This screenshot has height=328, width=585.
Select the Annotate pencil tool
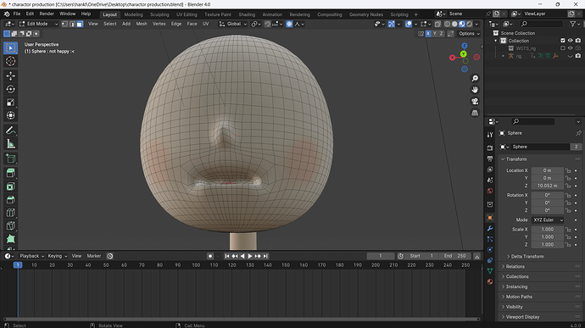tap(10, 131)
